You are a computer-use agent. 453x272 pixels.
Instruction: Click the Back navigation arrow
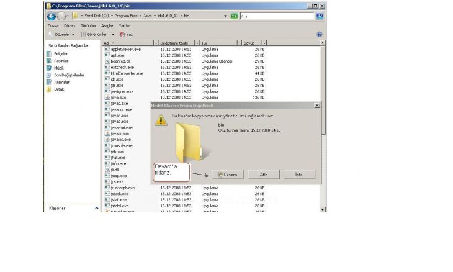point(52,16)
